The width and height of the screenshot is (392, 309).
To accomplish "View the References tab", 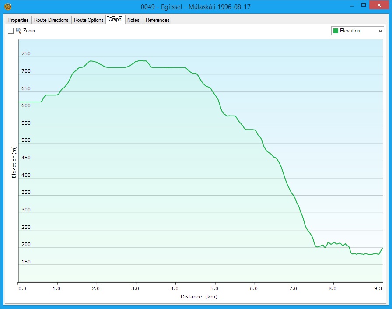I will coord(157,20).
